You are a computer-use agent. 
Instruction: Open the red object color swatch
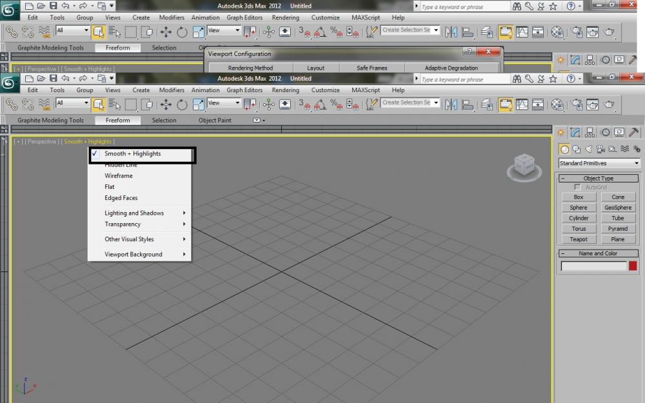click(x=633, y=266)
